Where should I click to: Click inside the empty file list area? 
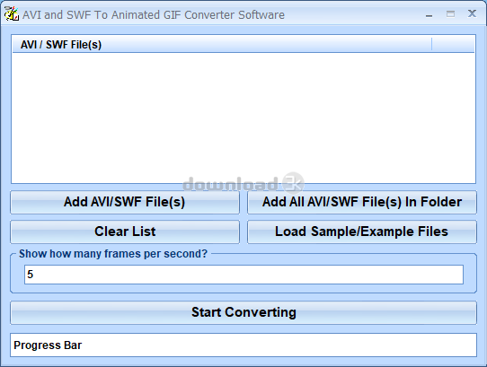(x=243, y=118)
